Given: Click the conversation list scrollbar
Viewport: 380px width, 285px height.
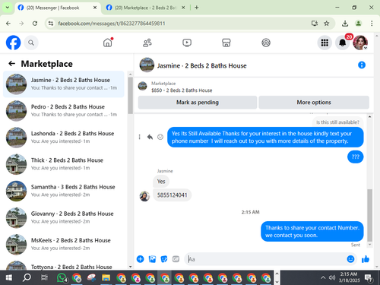Looking at the screenshot, I should 130,96.
